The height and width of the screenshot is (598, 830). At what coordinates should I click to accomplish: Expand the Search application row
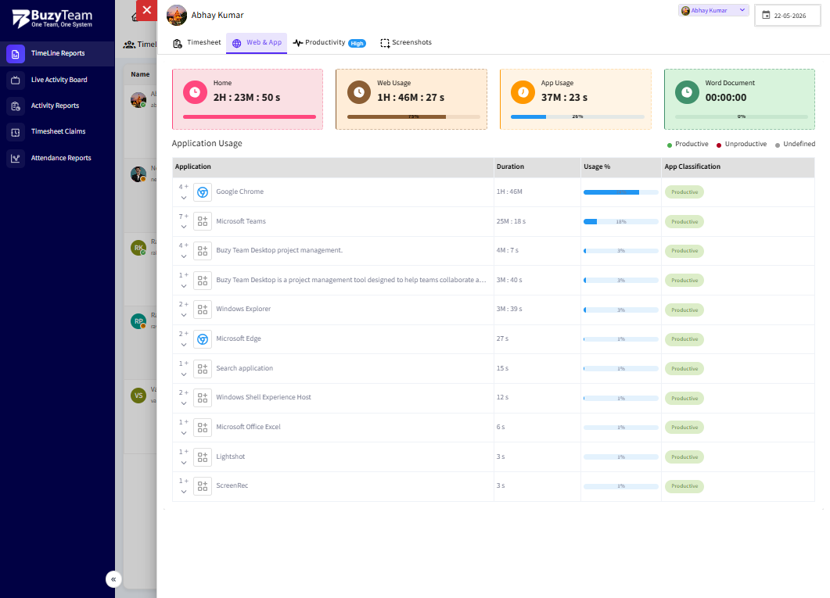[x=184, y=374]
